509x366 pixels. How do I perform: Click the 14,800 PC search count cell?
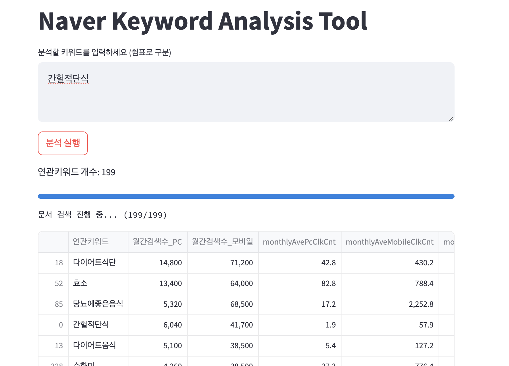(x=157, y=263)
